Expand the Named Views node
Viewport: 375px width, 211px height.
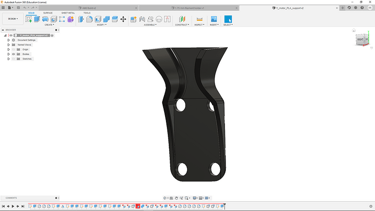pos(8,45)
